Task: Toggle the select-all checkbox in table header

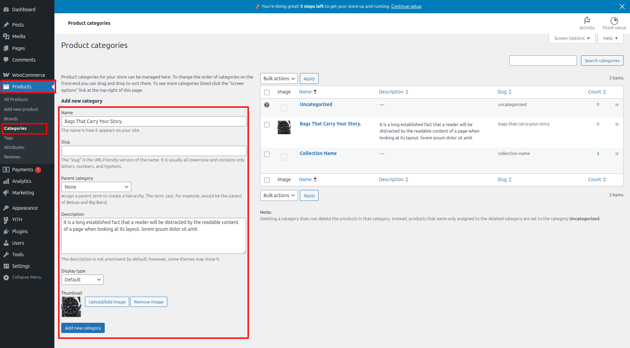Action: pyautogui.click(x=267, y=92)
